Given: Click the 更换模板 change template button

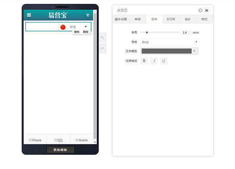Looking at the screenshot, I should pyautogui.click(x=60, y=150).
